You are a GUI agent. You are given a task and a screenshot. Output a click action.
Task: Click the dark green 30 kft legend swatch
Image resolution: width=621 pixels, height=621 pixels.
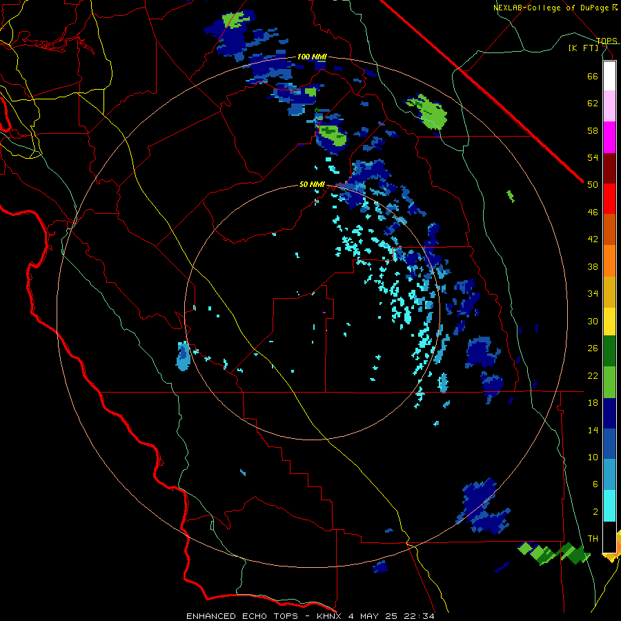point(609,351)
